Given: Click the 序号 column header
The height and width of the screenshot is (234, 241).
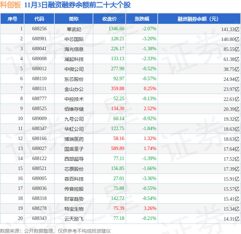Looking at the screenshot, I should pyautogui.click(x=12, y=19).
